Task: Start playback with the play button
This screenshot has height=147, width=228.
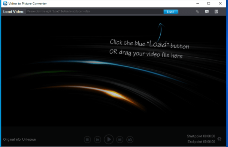Action: (109, 139)
